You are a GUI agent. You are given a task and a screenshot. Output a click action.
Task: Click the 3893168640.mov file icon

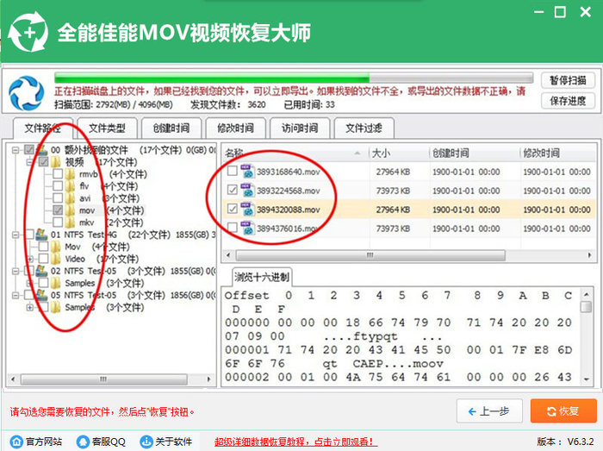pos(248,172)
